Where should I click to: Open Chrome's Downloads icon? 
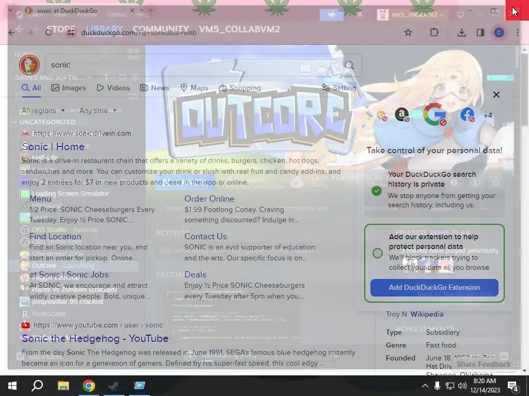tap(461, 32)
